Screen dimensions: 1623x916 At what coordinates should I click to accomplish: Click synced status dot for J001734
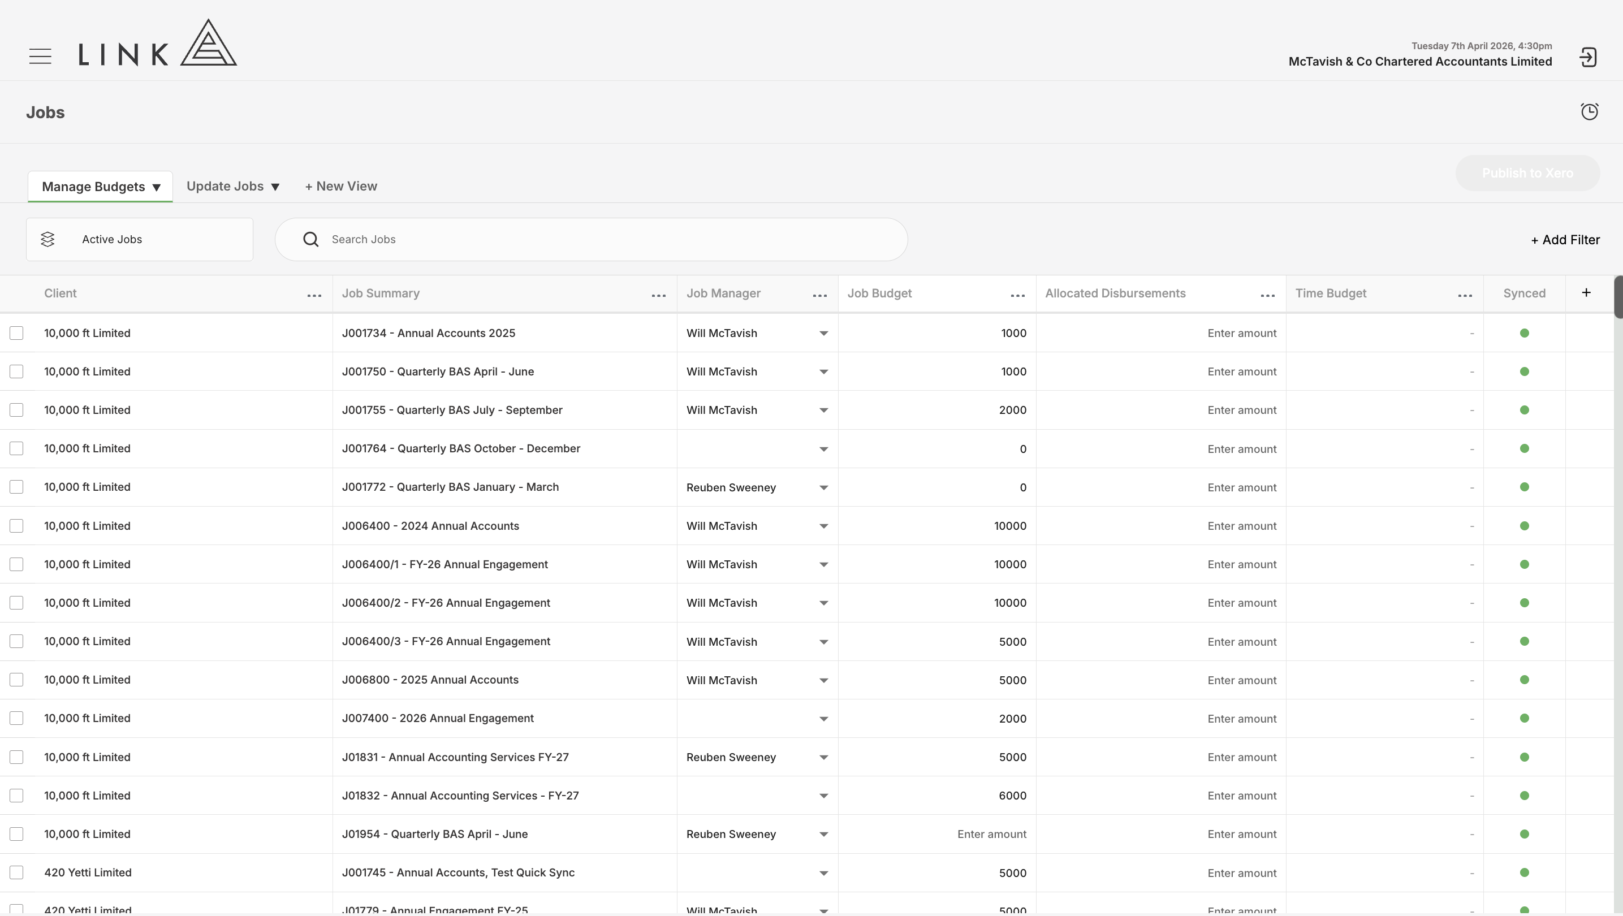(1524, 333)
